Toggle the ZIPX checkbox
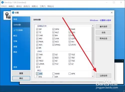The image size is (125, 92). [53, 29]
